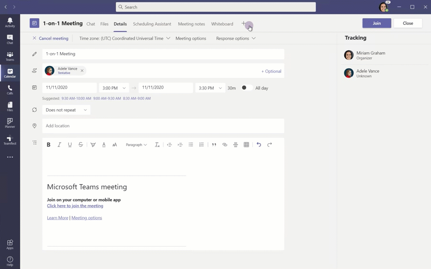Image resolution: width=431 pixels, height=269 pixels.
Task: Clear all text formatting
Action: pos(157,145)
